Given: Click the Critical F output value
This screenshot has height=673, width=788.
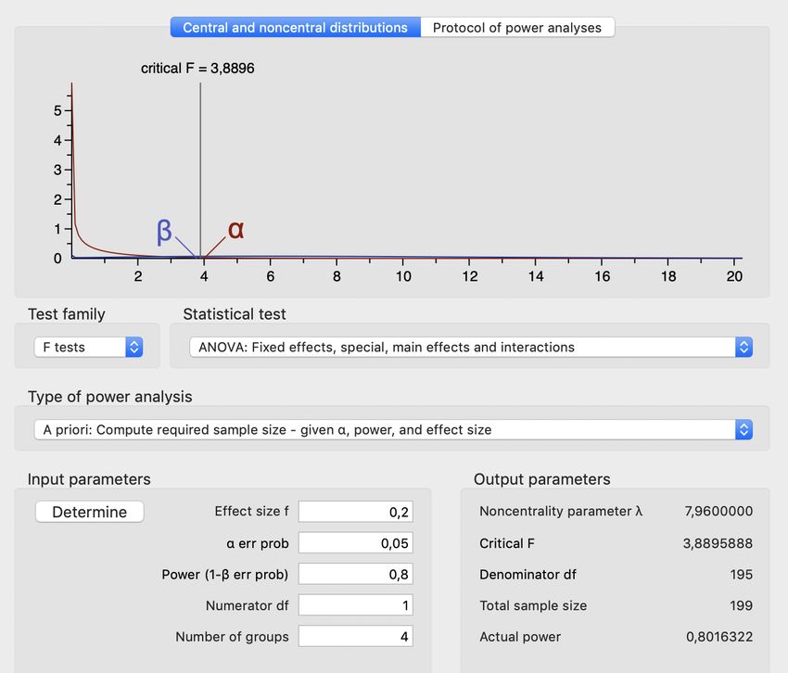Looking at the screenshot, I should coord(718,543).
